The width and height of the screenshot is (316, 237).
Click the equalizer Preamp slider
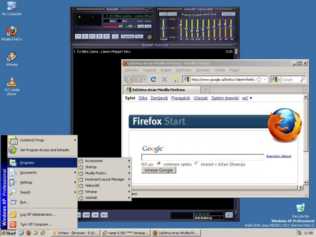163,28
